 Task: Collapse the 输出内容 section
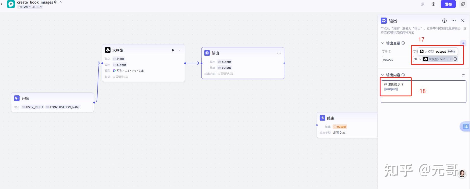coord(382,75)
